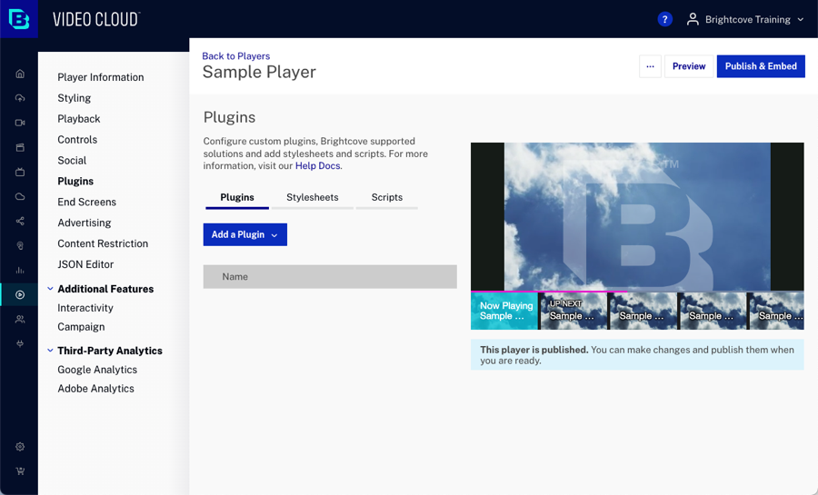
Task: Collapse the Additional Features section
Action: coord(50,289)
